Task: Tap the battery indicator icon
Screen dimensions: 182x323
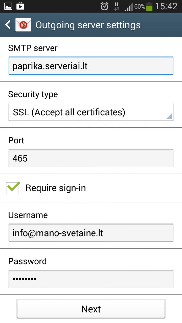Action: [x=150, y=6]
